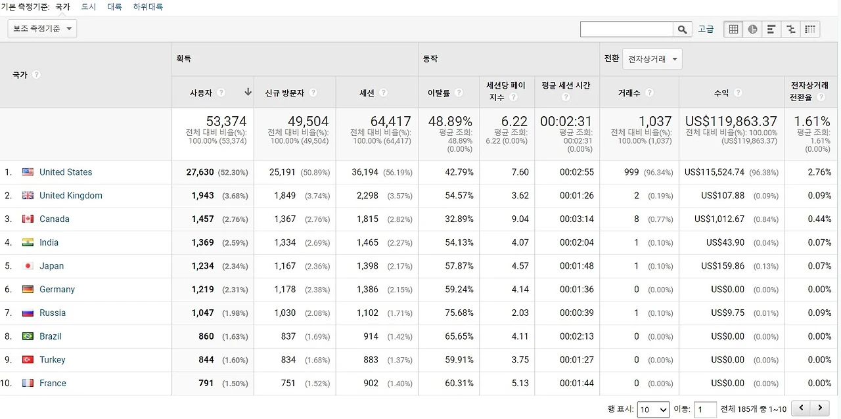The image size is (841, 419).
Task: Select 도시 primary dimension
Action: [x=89, y=7]
